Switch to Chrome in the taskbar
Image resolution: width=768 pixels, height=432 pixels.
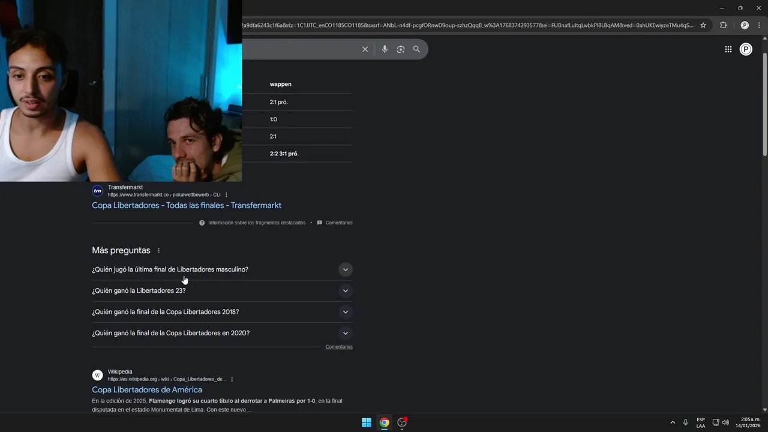pos(384,422)
